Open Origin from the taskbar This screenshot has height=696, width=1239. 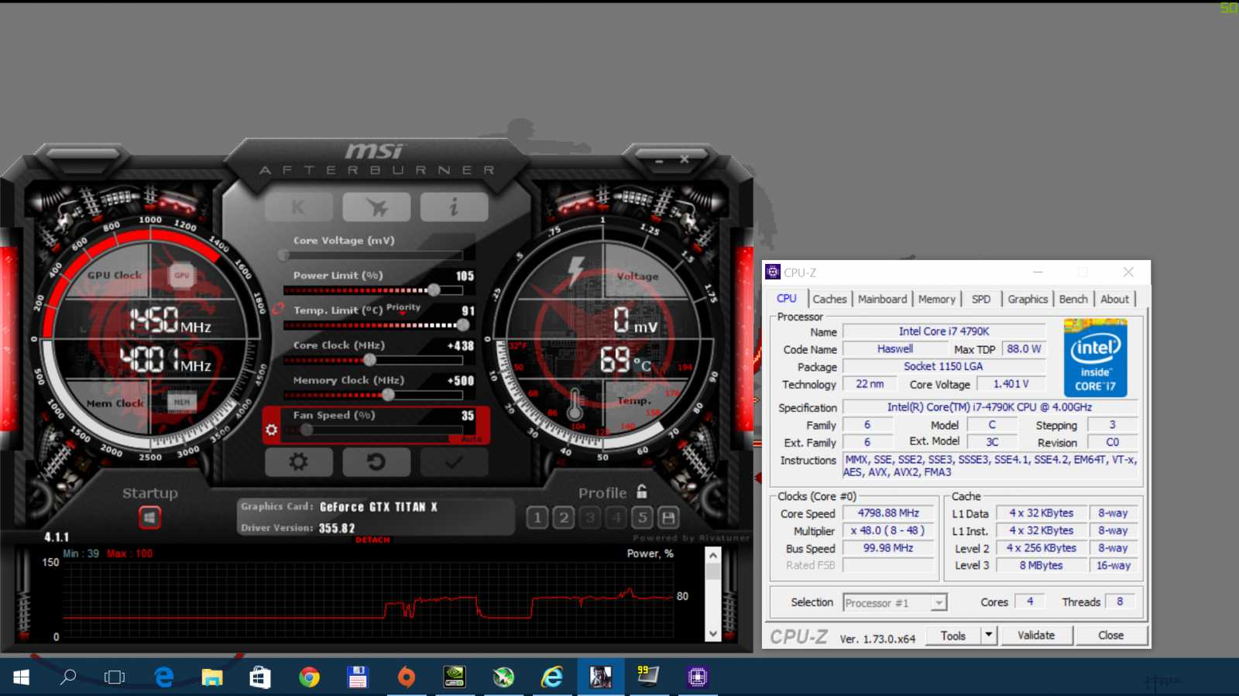(x=406, y=677)
